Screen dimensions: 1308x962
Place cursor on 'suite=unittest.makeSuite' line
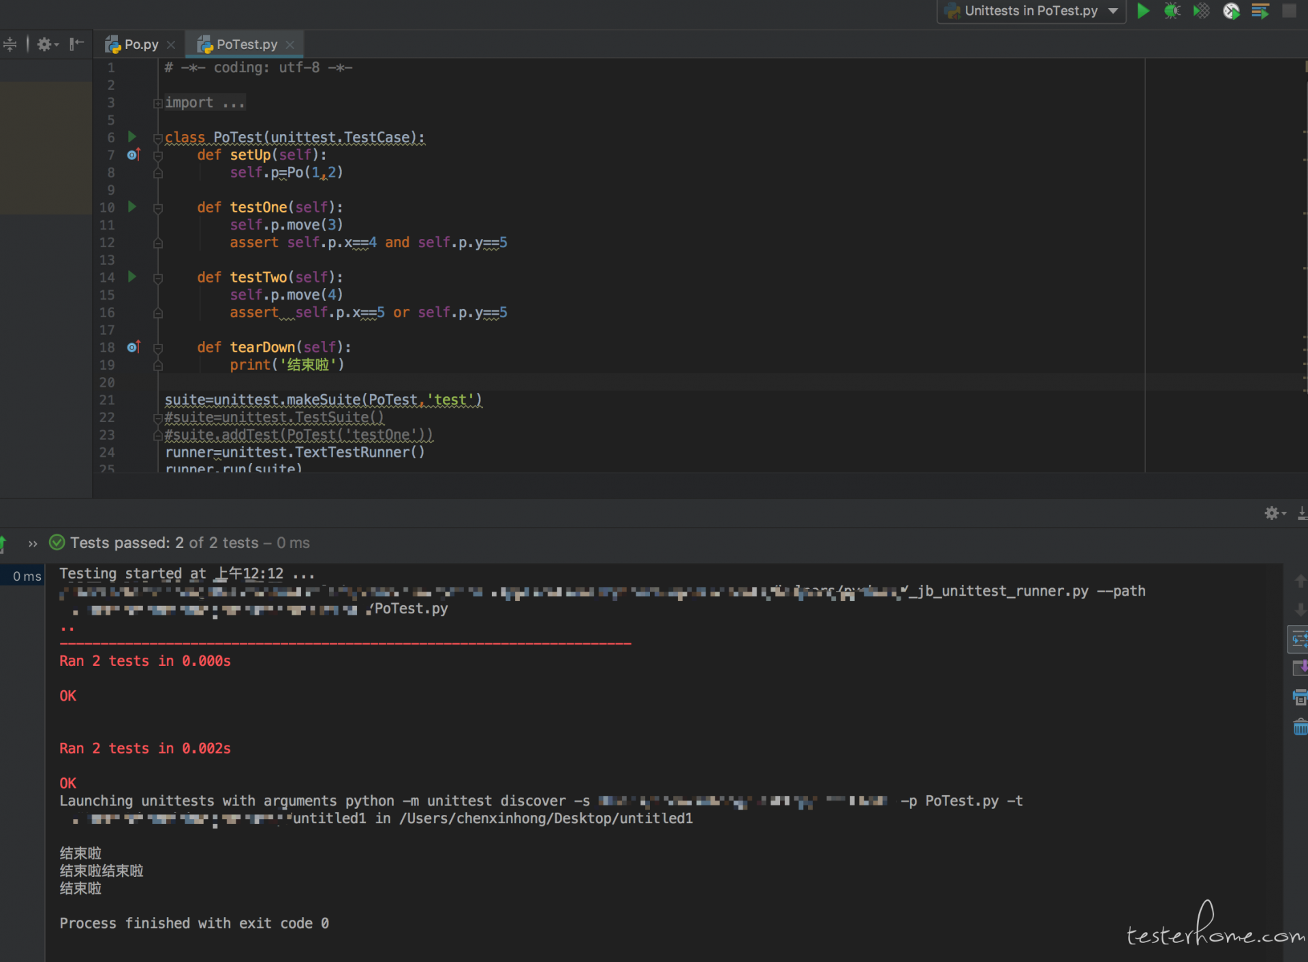pyautogui.click(x=324, y=400)
